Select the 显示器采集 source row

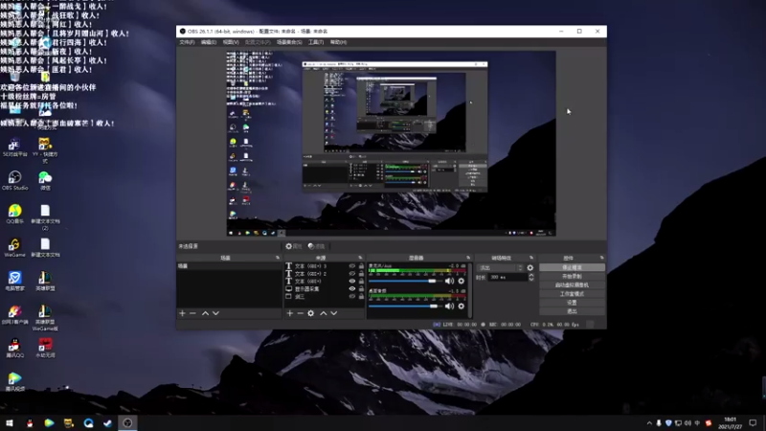(x=325, y=289)
